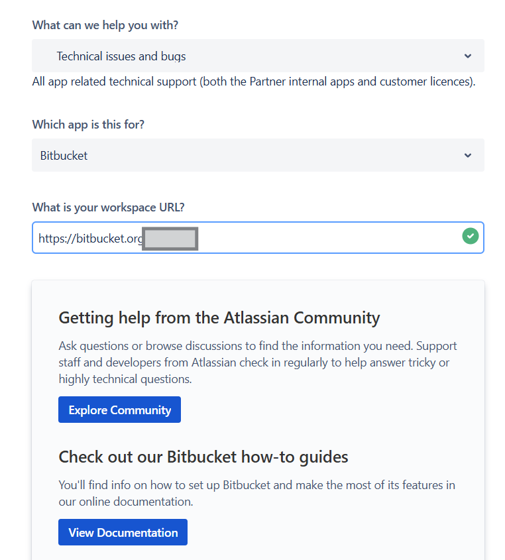
Task: Click the green checkmark validation icon
Action: pos(471,236)
